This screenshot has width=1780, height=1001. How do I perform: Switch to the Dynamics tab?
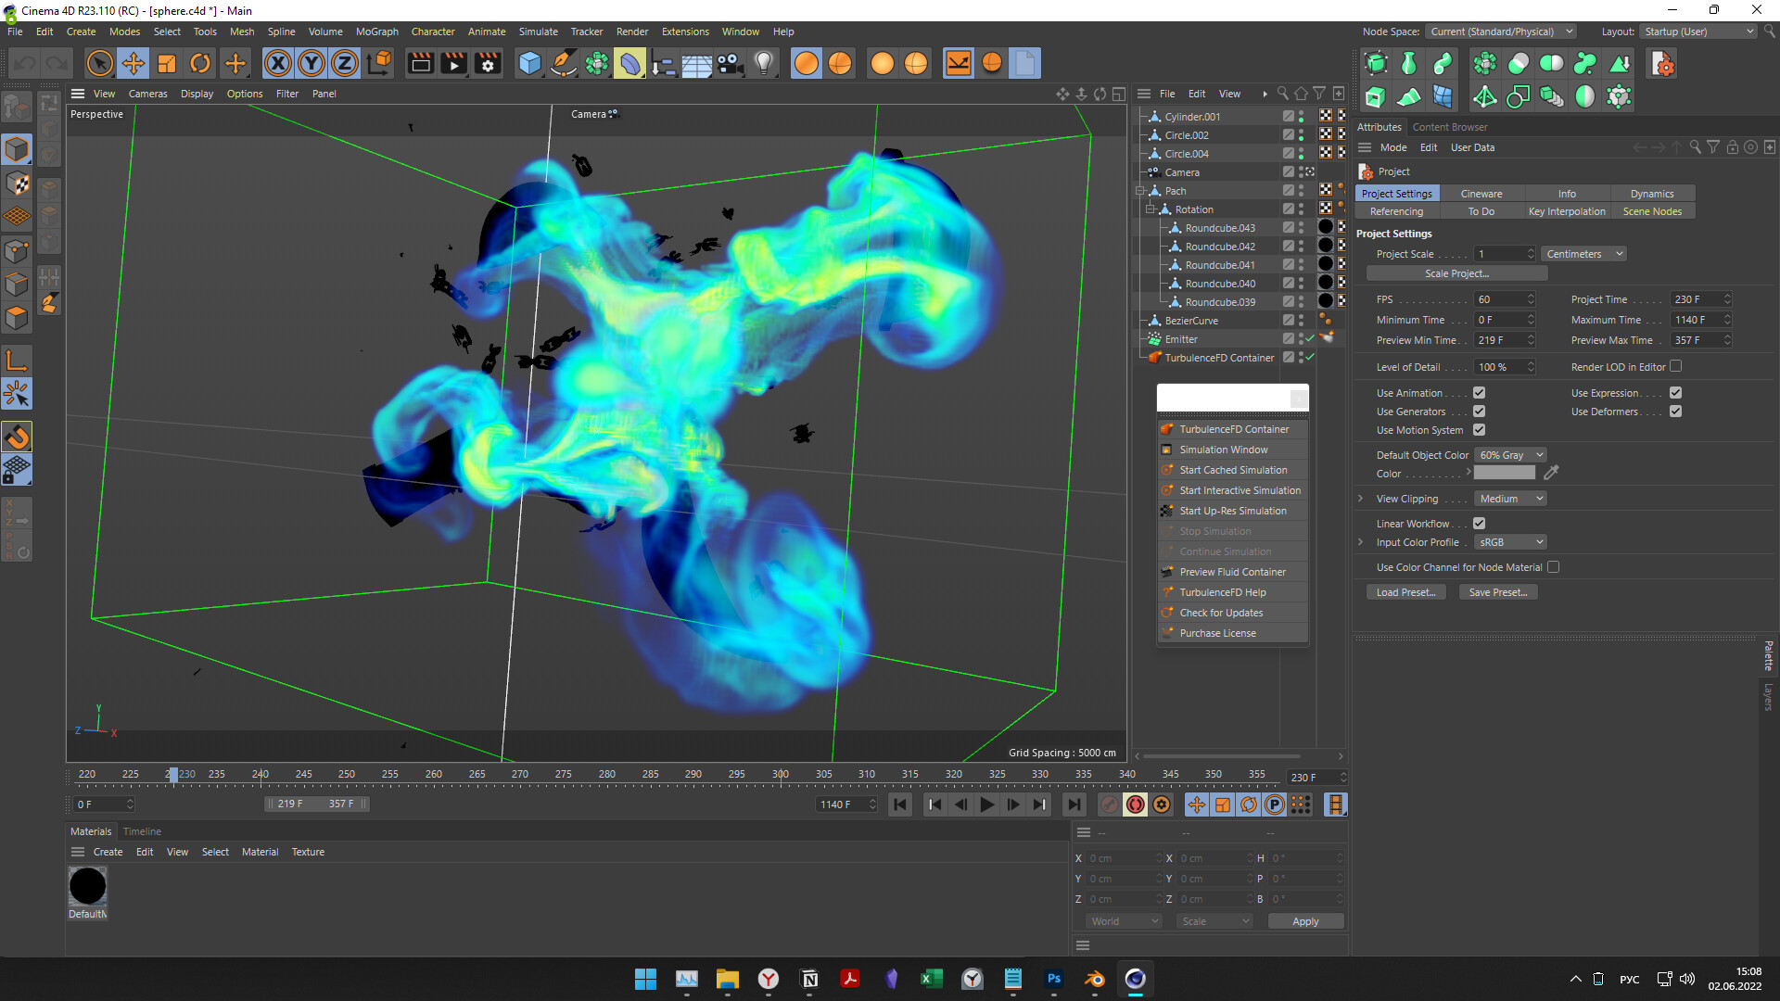(1651, 194)
